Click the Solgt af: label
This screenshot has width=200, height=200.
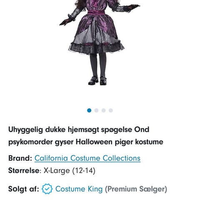coord(24,189)
